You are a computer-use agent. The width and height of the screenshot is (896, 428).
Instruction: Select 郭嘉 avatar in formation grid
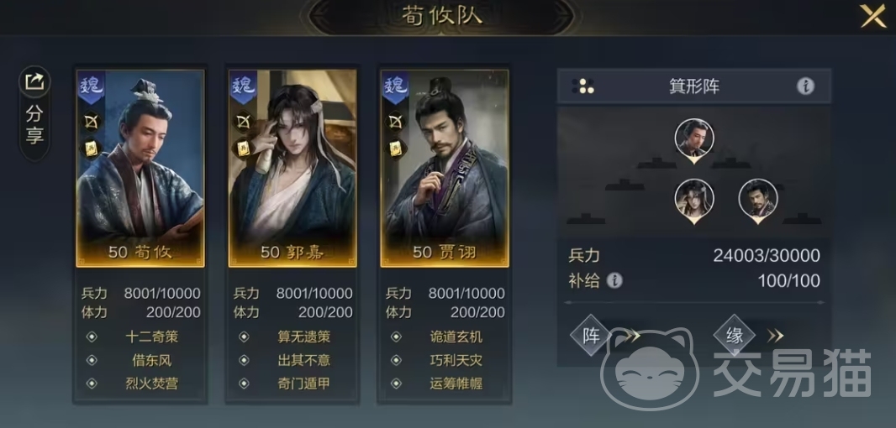click(693, 201)
